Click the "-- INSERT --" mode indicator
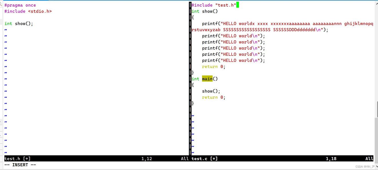 (20, 165)
